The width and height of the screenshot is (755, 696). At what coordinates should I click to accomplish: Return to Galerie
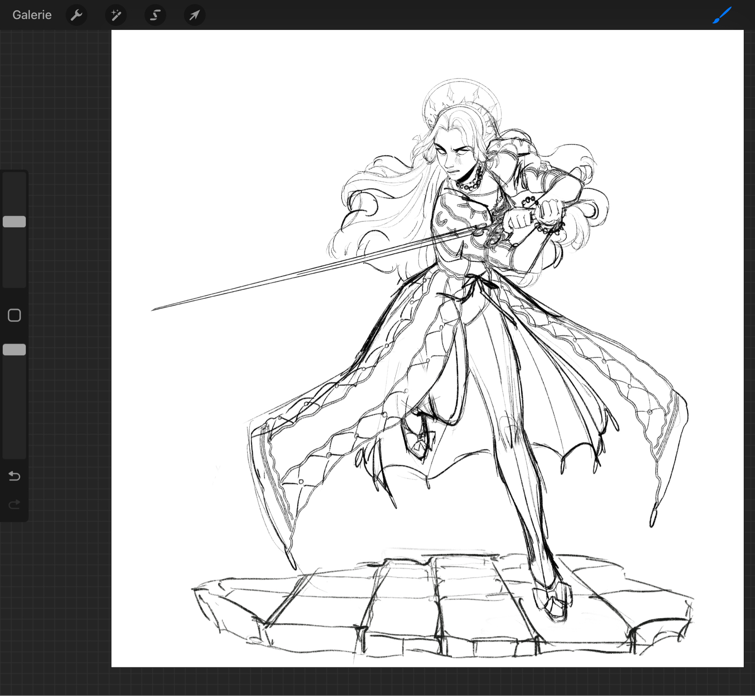32,15
